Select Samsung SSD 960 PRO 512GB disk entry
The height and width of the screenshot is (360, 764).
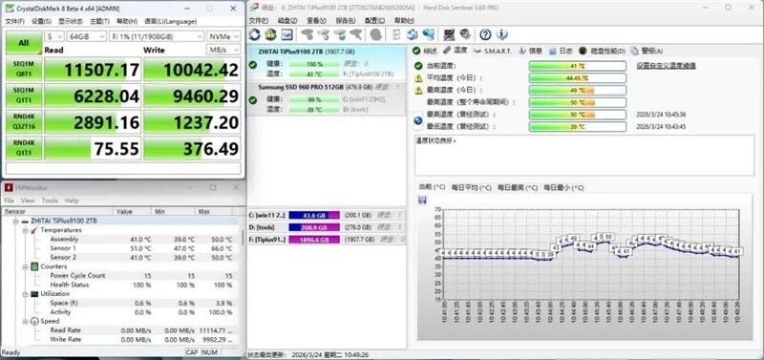click(x=327, y=98)
